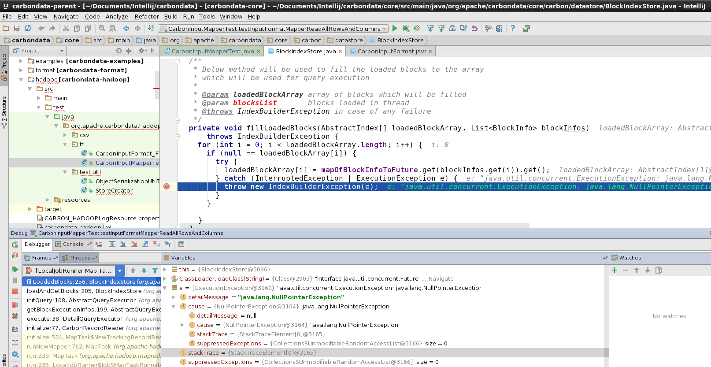711x367 pixels.
Task: Collapse the 'cause' variable node
Action: click(x=174, y=307)
